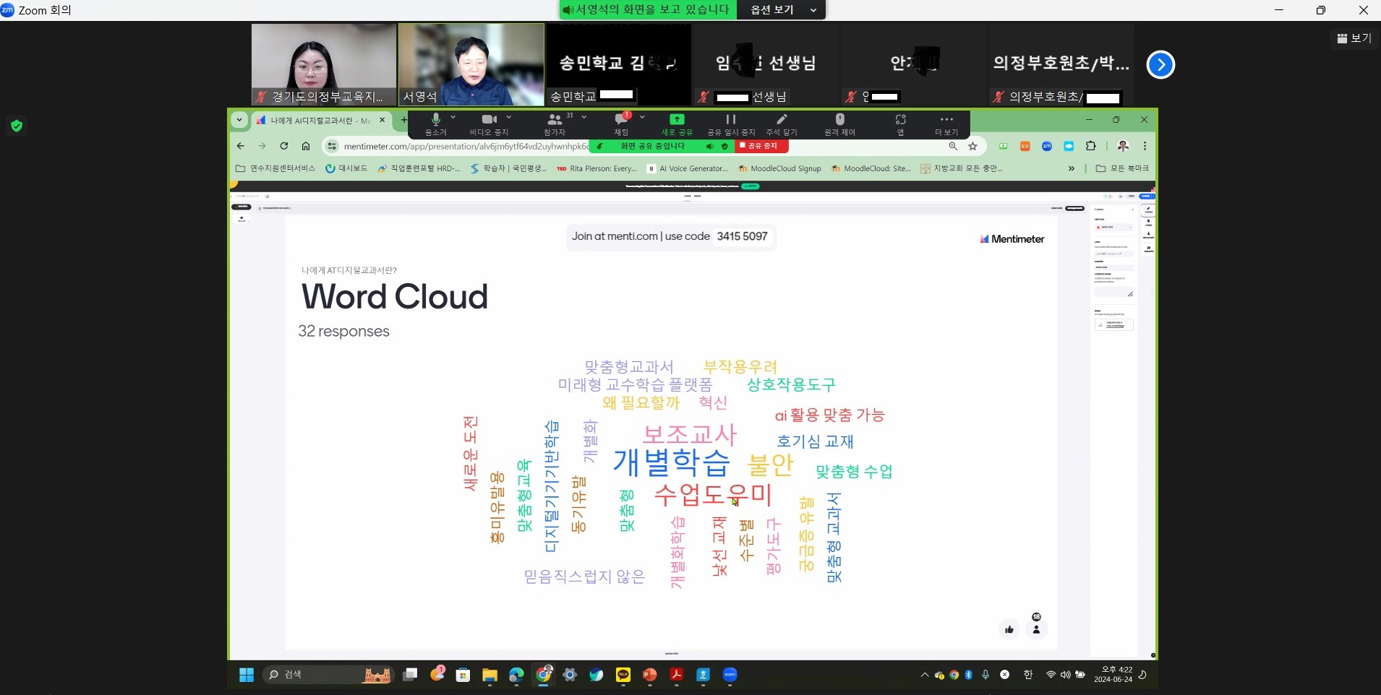Open Chrome tab search chevron
Image resolution: width=1381 pixels, height=695 pixels.
(239, 120)
